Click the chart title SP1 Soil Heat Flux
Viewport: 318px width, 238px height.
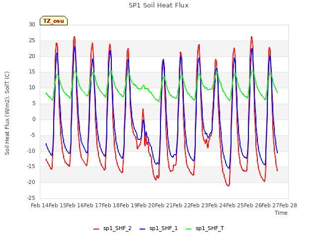coord(159,5)
